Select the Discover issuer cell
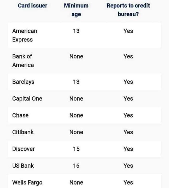The width and height of the screenshot is (169, 188). tap(23, 149)
